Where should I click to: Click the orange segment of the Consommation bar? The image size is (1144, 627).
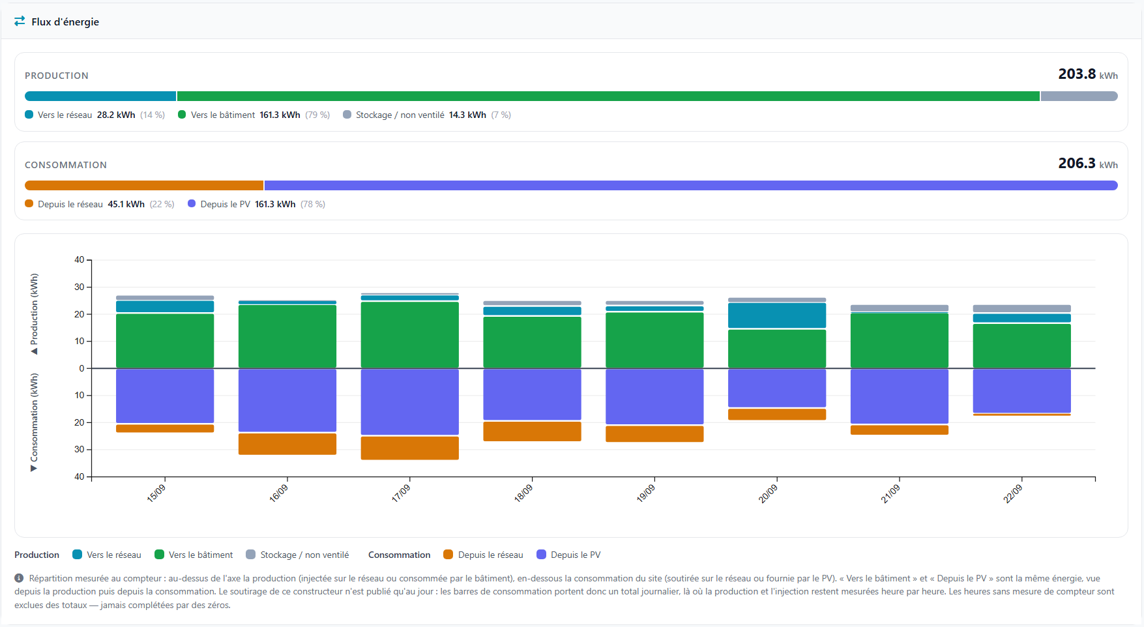click(x=144, y=185)
